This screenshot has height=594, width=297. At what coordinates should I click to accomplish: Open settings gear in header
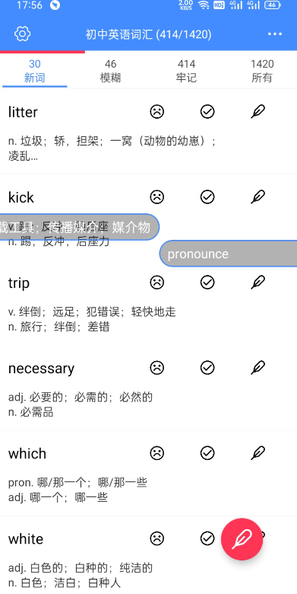(x=22, y=34)
